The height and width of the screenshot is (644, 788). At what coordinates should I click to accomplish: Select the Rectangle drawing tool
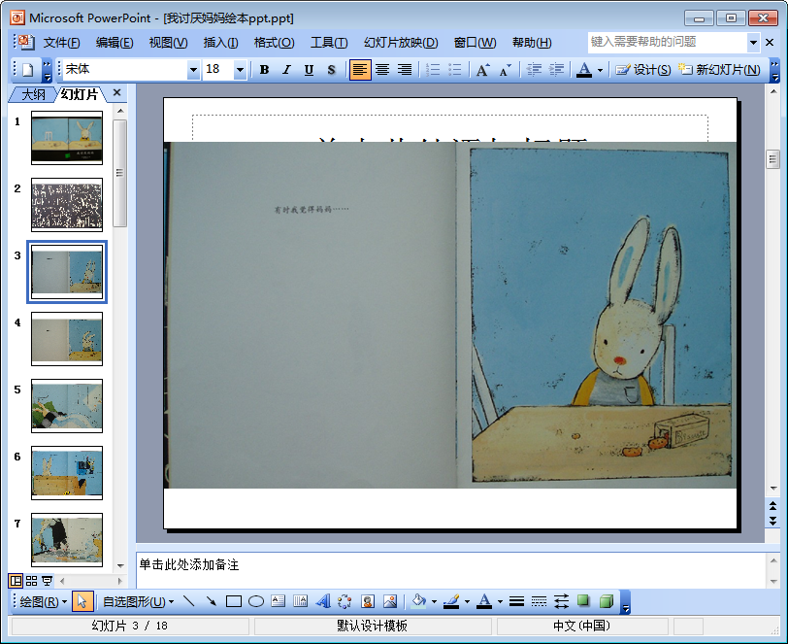pyautogui.click(x=234, y=601)
